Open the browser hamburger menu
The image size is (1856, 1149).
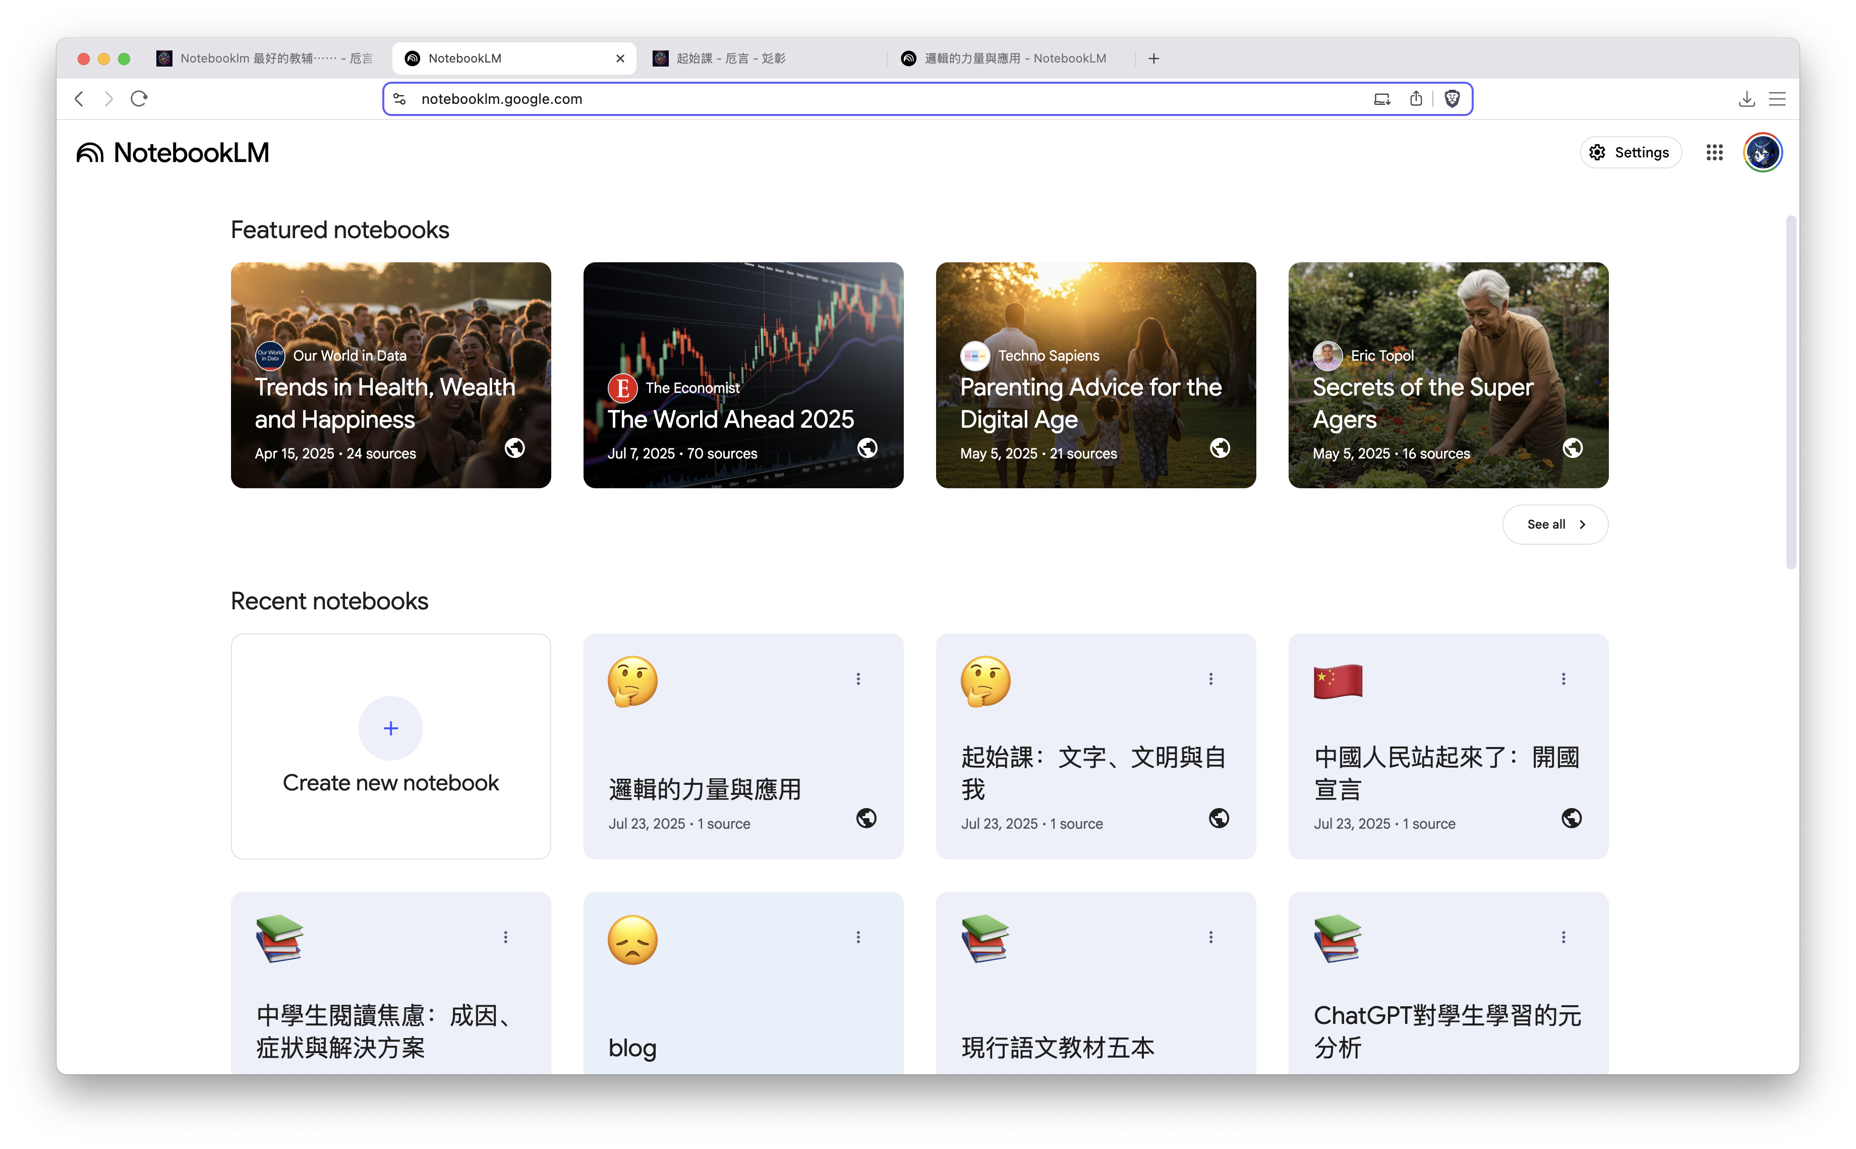pos(1777,99)
